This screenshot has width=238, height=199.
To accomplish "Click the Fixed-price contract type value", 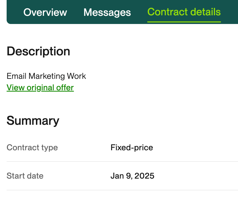I will point(132,147).
